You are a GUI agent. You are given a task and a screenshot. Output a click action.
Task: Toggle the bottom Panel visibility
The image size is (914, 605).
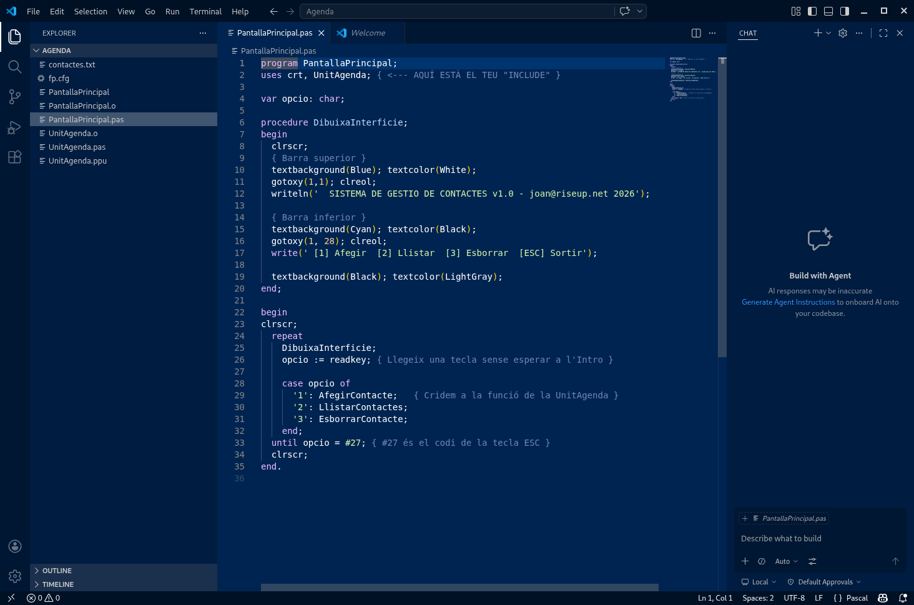click(x=828, y=11)
